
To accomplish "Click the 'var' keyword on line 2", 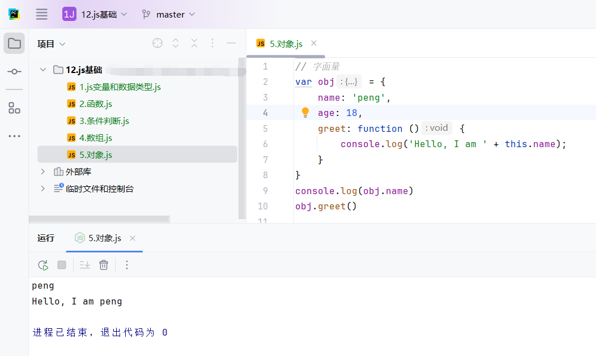I will (x=304, y=82).
